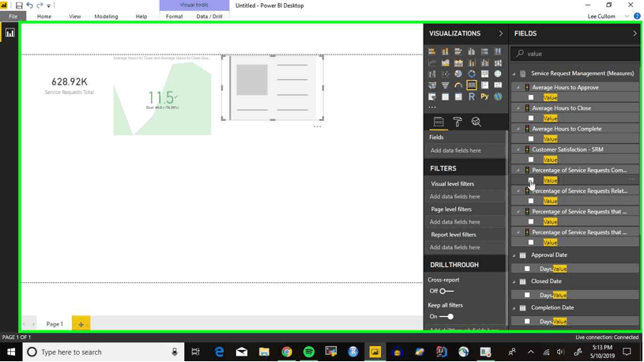The height and width of the screenshot is (362, 644).
Task: Select the Scatter chart visual
Action: 445,74
